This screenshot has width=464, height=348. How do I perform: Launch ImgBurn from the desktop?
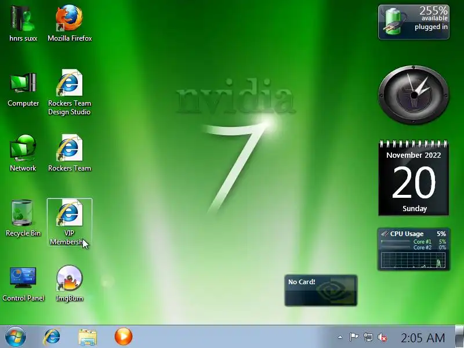(x=70, y=284)
